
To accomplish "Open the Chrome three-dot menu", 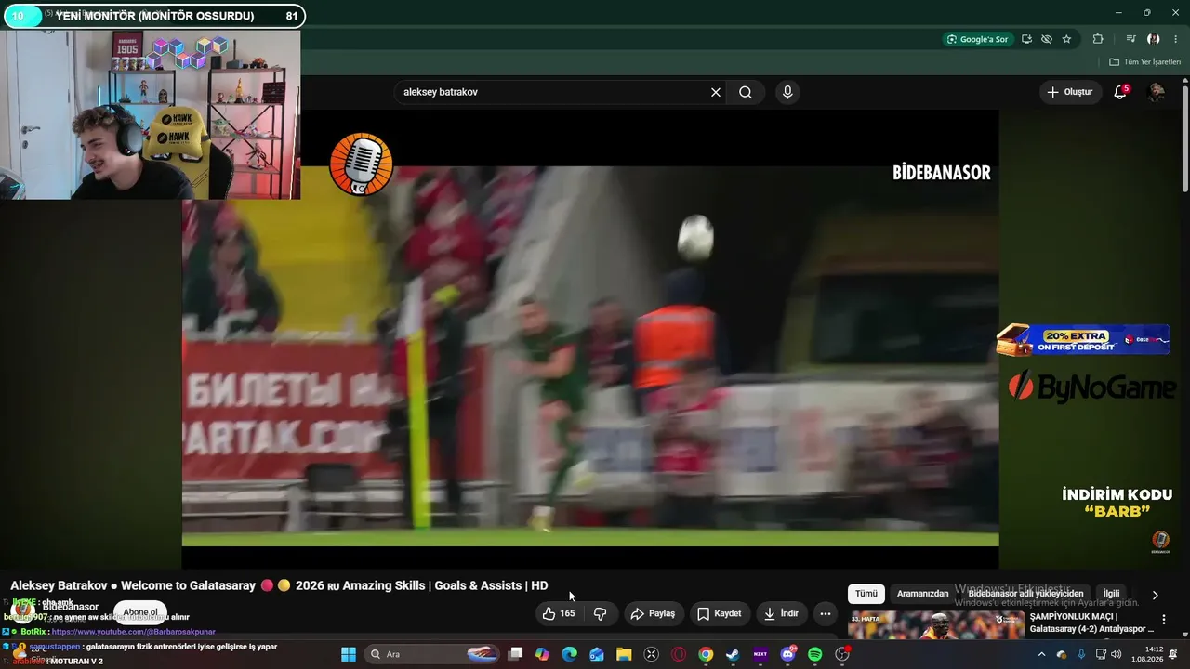I will 1176,39.
